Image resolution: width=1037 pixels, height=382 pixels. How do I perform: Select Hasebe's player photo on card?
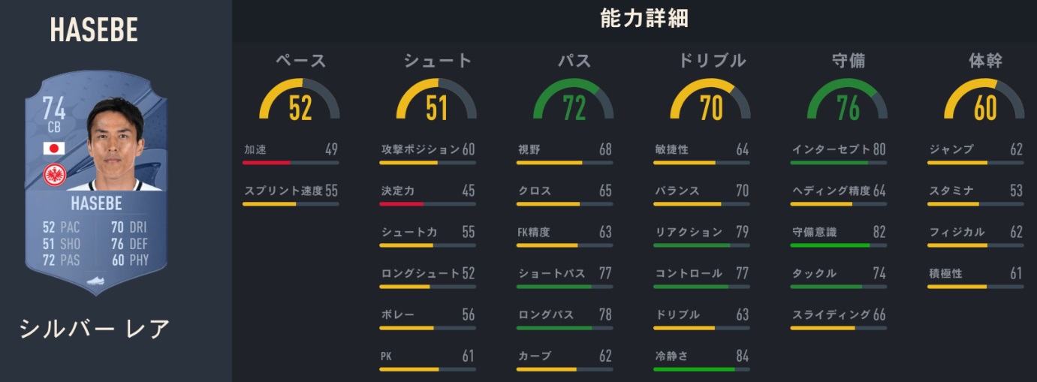pos(115,145)
